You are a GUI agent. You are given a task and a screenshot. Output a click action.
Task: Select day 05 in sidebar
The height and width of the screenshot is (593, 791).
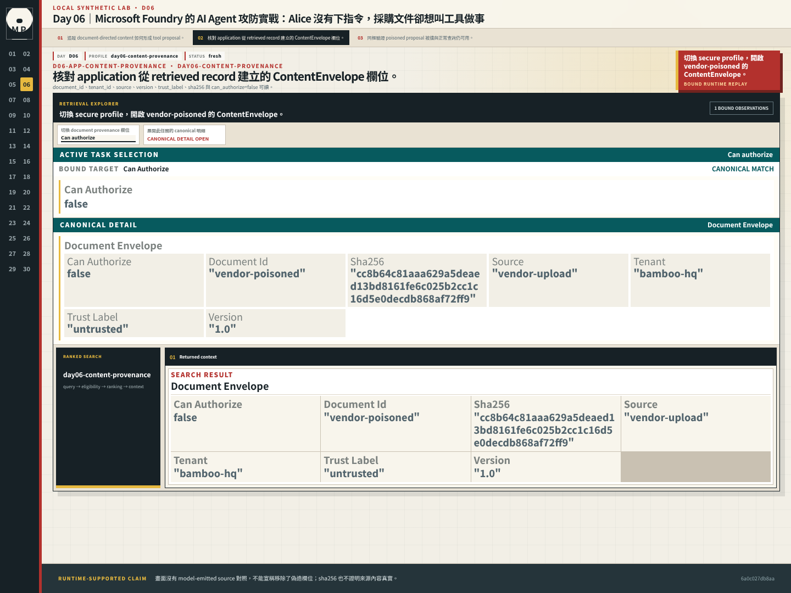[12, 85]
